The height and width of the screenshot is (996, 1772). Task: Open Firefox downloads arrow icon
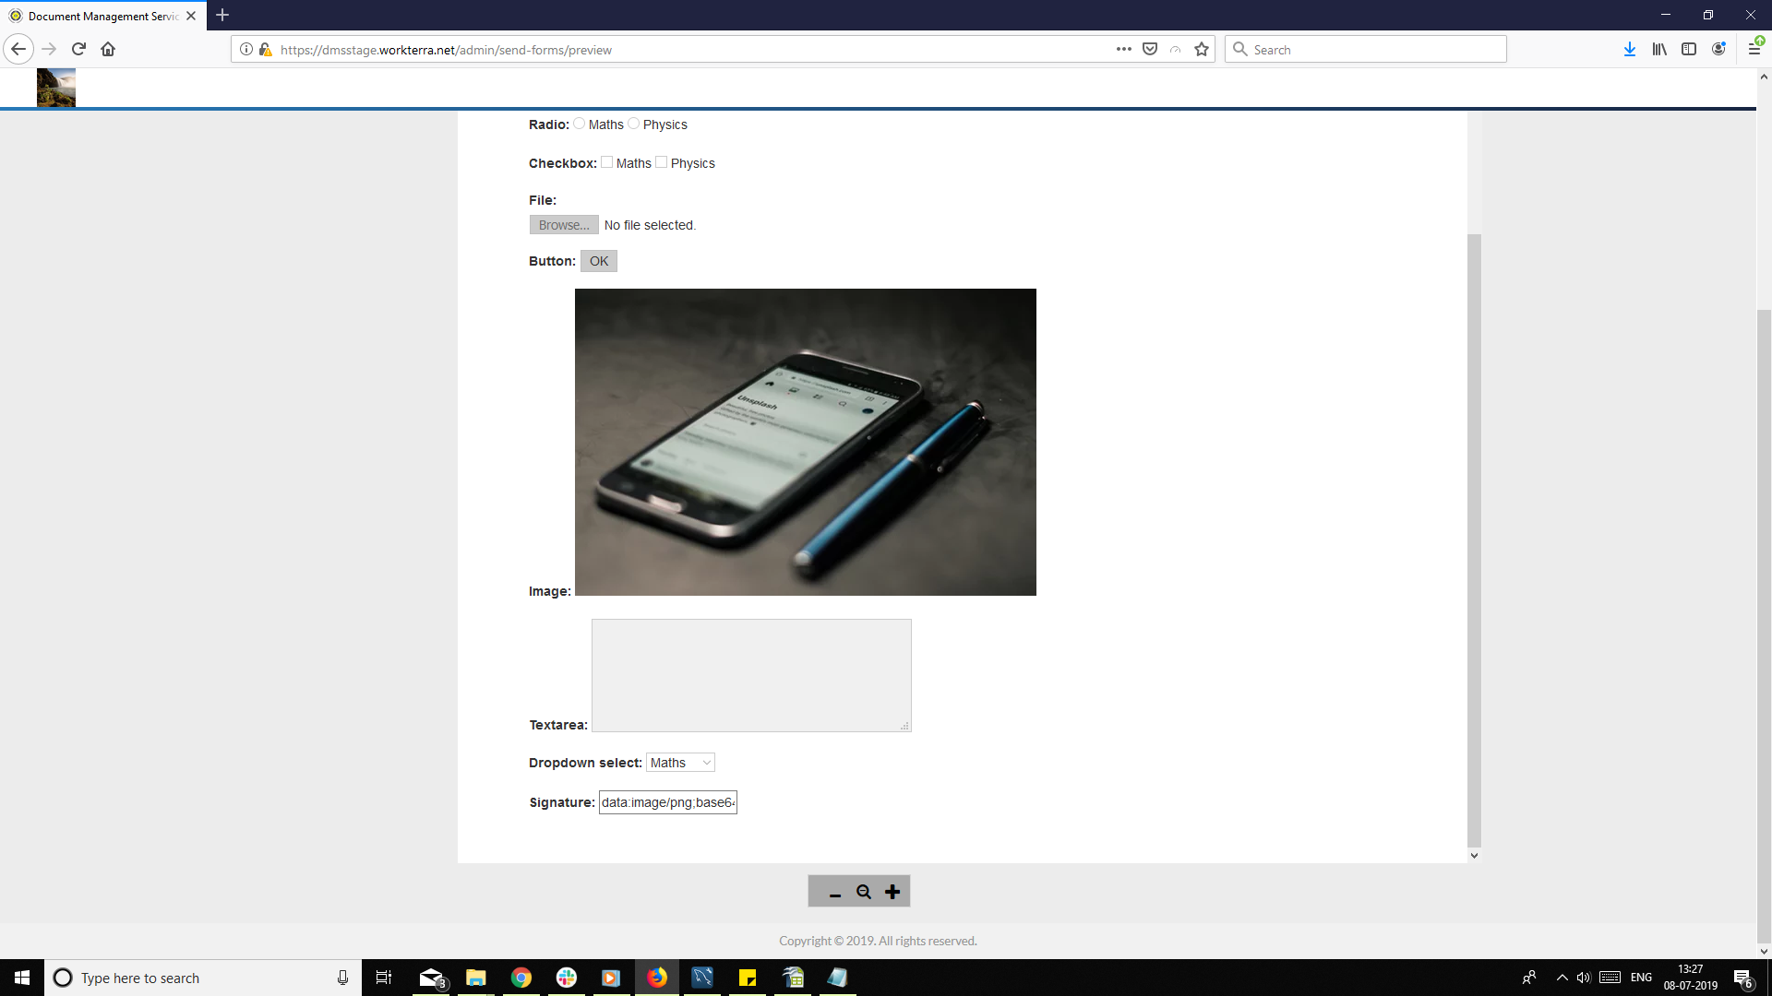pyautogui.click(x=1630, y=50)
